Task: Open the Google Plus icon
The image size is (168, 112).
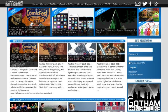Action: coord(156,4)
